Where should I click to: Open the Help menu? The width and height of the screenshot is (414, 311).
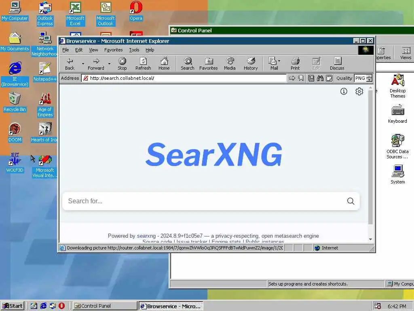coord(150,50)
